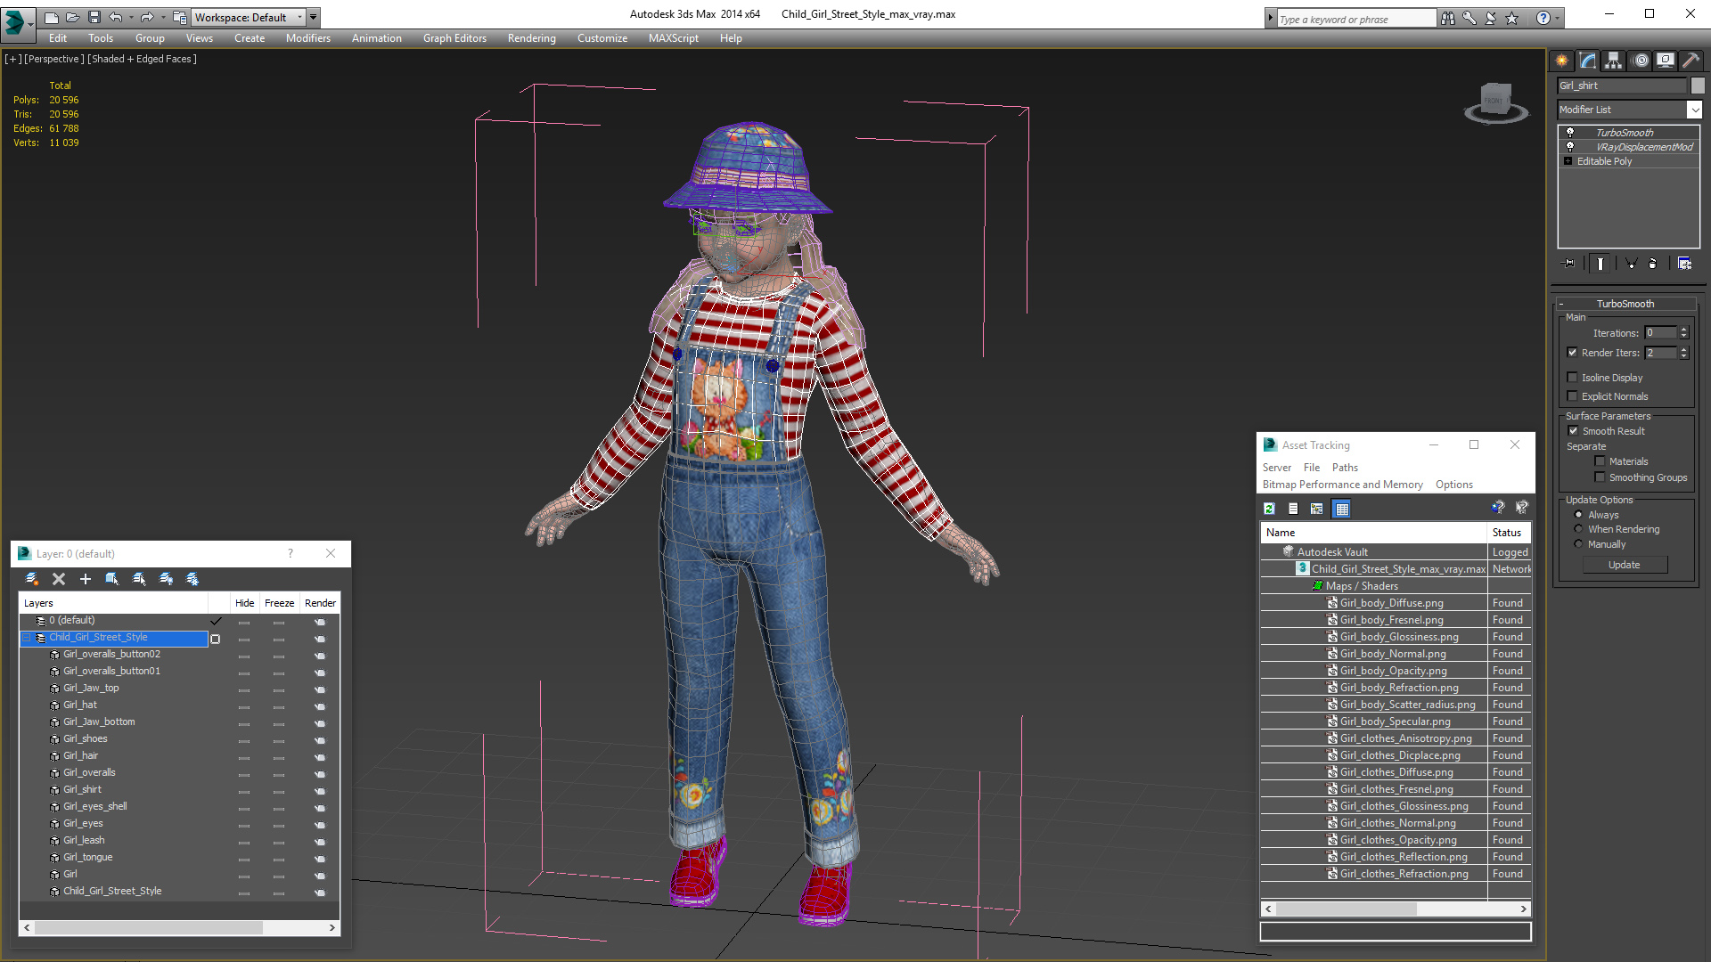The image size is (1711, 962).
Task: Toggle Render Iters checkbox
Action: click(x=1573, y=353)
